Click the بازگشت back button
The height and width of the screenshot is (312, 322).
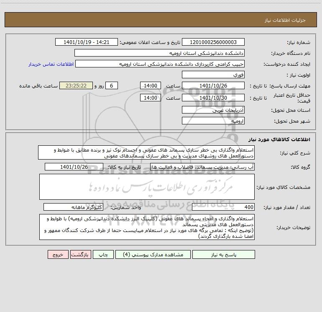tap(80, 255)
